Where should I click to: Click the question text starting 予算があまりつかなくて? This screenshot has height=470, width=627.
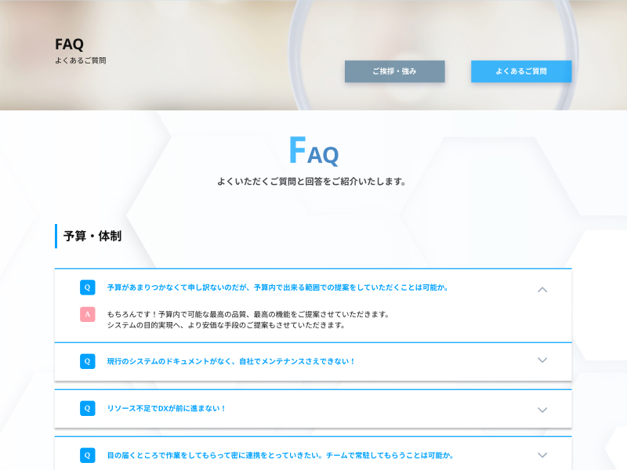[x=277, y=287]
